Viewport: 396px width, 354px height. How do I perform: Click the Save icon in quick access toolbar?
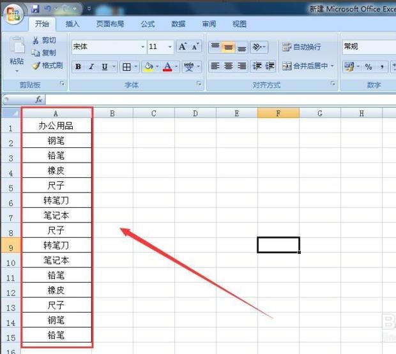tap(35, 10)
